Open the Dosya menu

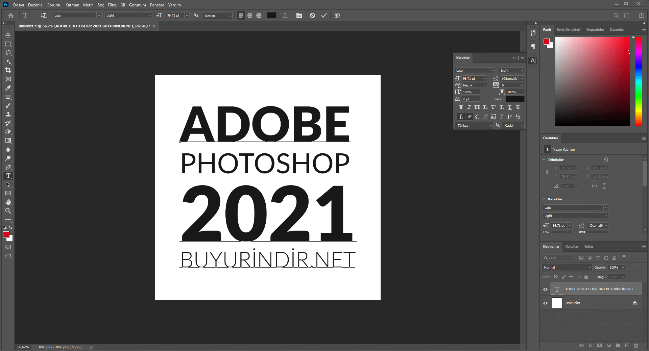click(19, 5)
